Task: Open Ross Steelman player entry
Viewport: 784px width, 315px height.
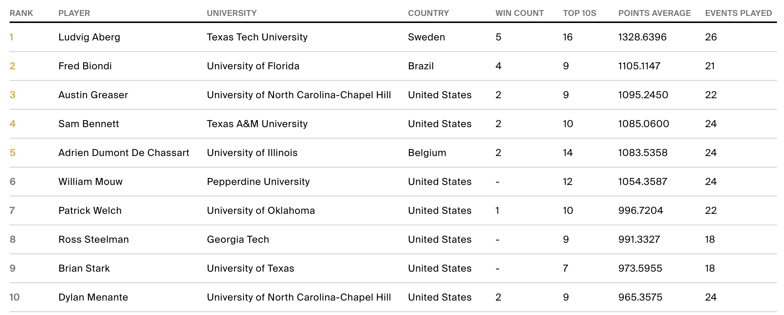Action: click(x=93, y=239)
